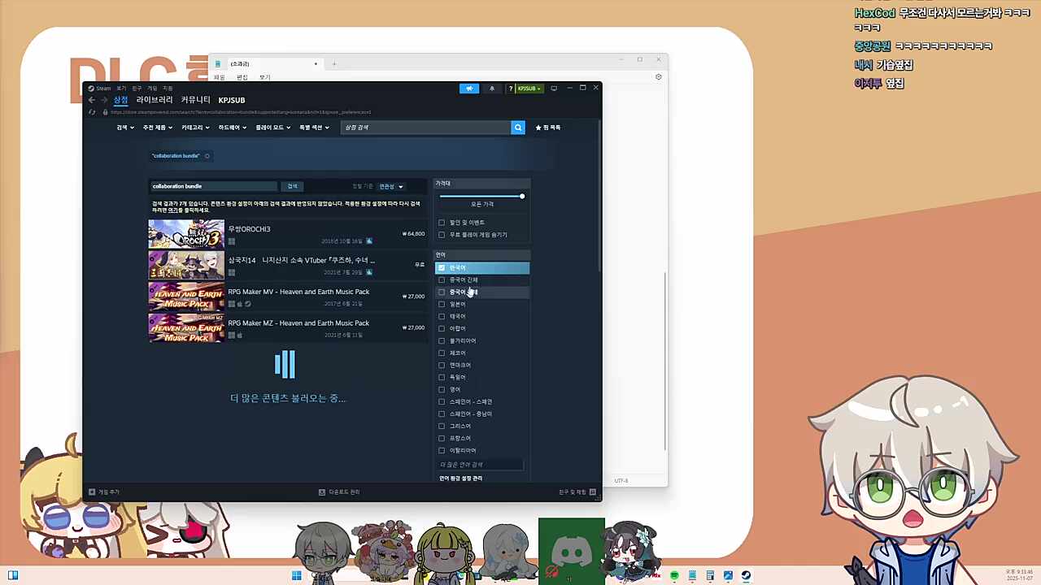Screen dimensions: 1041x585
Task: Open the Steam help question mark
Action: (x=510, y=89)
